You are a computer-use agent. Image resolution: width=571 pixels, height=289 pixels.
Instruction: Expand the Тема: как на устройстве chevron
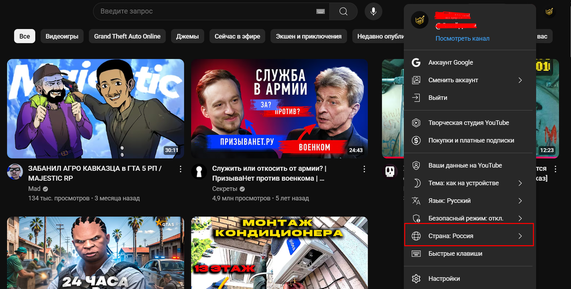(x=520, y=183)
